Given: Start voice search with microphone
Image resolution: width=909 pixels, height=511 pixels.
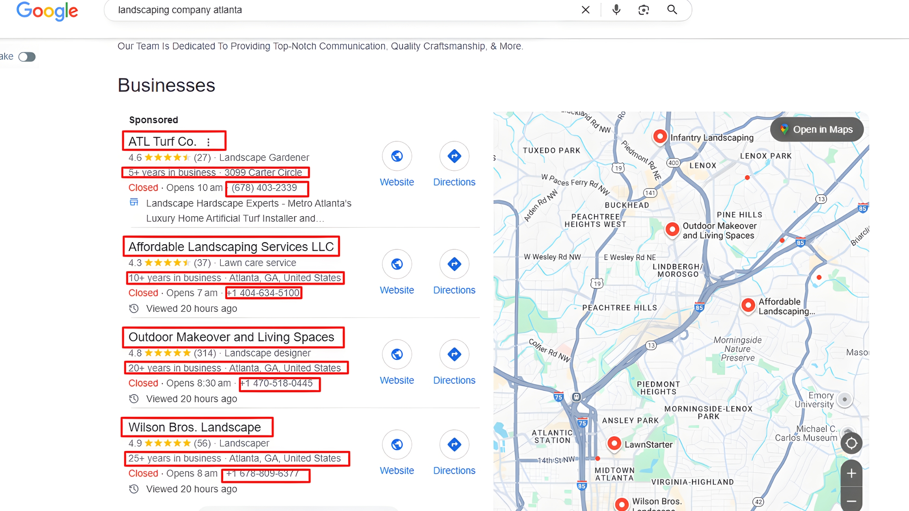Looking at the screenshot, I should tap(616, 10).
